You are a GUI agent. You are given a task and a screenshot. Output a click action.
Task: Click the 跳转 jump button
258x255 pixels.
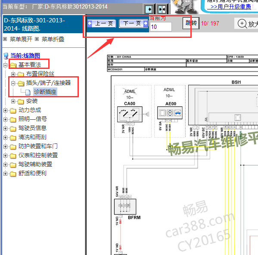click(x=191, y=23)
